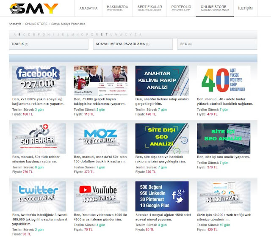Image resolution: width=271 pixels, height=239 pixels.
Task: Click 'twitter'da istediğiniz 3 tweeti' title
Action: coord(40,219)
